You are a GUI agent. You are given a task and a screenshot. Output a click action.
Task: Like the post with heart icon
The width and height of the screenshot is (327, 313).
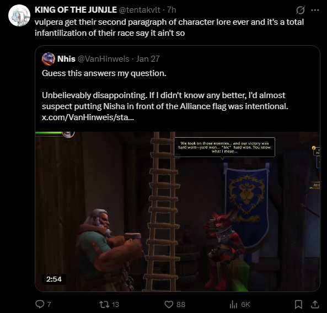[x=169, y=304]
